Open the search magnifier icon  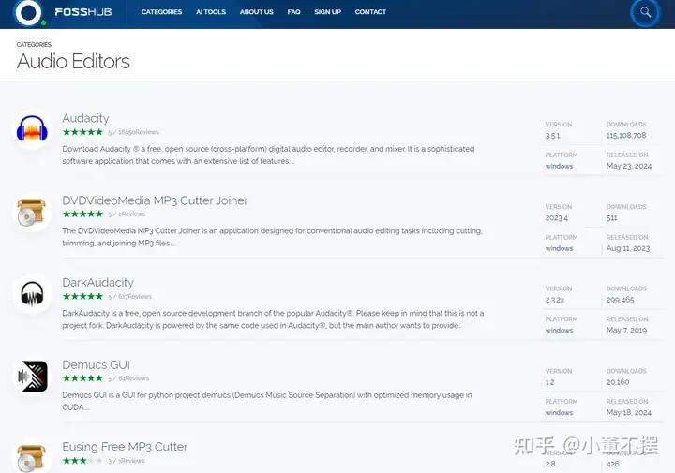(x=645, y=13)
